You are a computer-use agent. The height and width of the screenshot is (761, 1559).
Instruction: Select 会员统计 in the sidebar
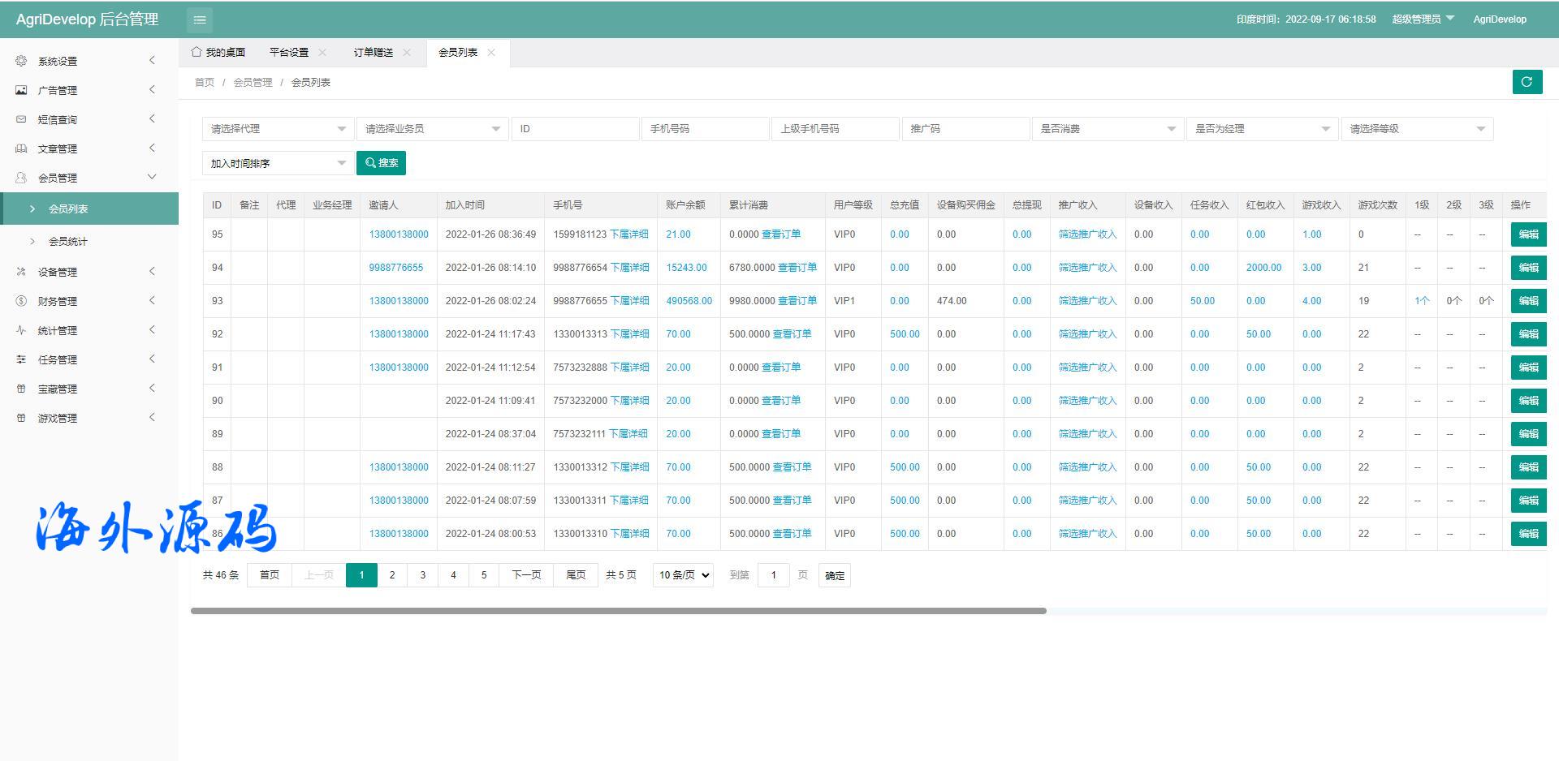coord(68,241)
